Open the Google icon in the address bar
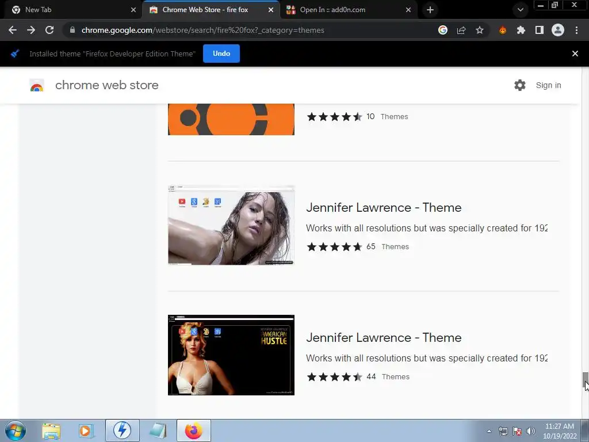 tap(443, 30)
